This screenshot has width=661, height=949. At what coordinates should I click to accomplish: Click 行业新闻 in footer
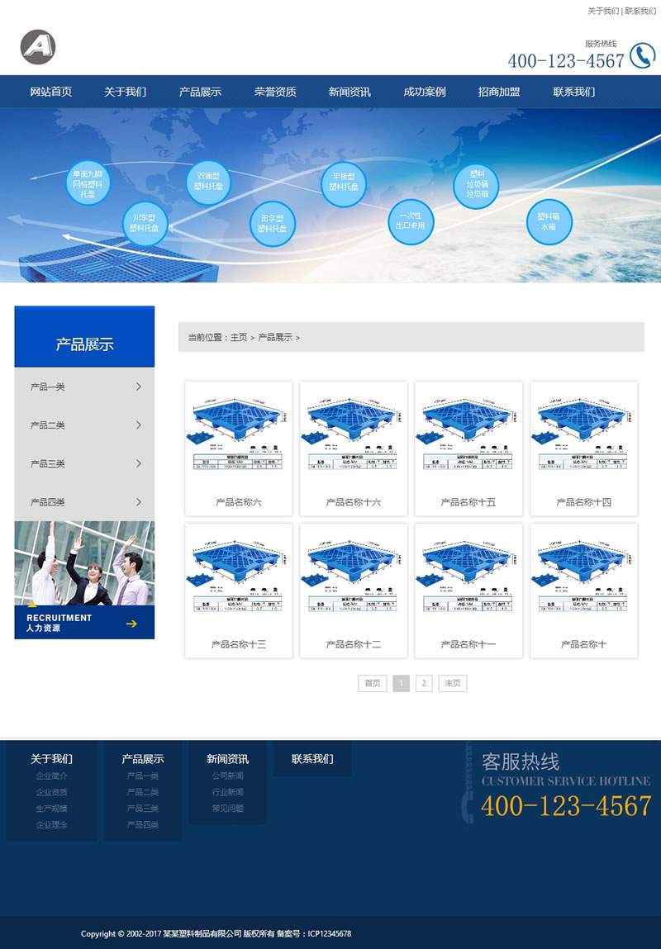tap(227, 792)
